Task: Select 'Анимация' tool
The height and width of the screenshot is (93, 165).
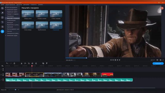Action: tap(10, 22)
